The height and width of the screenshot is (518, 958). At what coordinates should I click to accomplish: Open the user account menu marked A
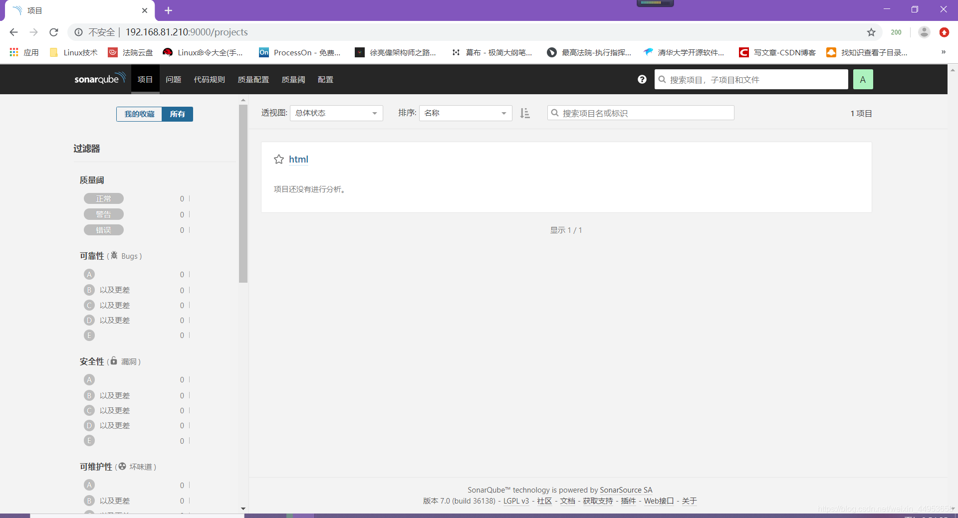point(863,79)
